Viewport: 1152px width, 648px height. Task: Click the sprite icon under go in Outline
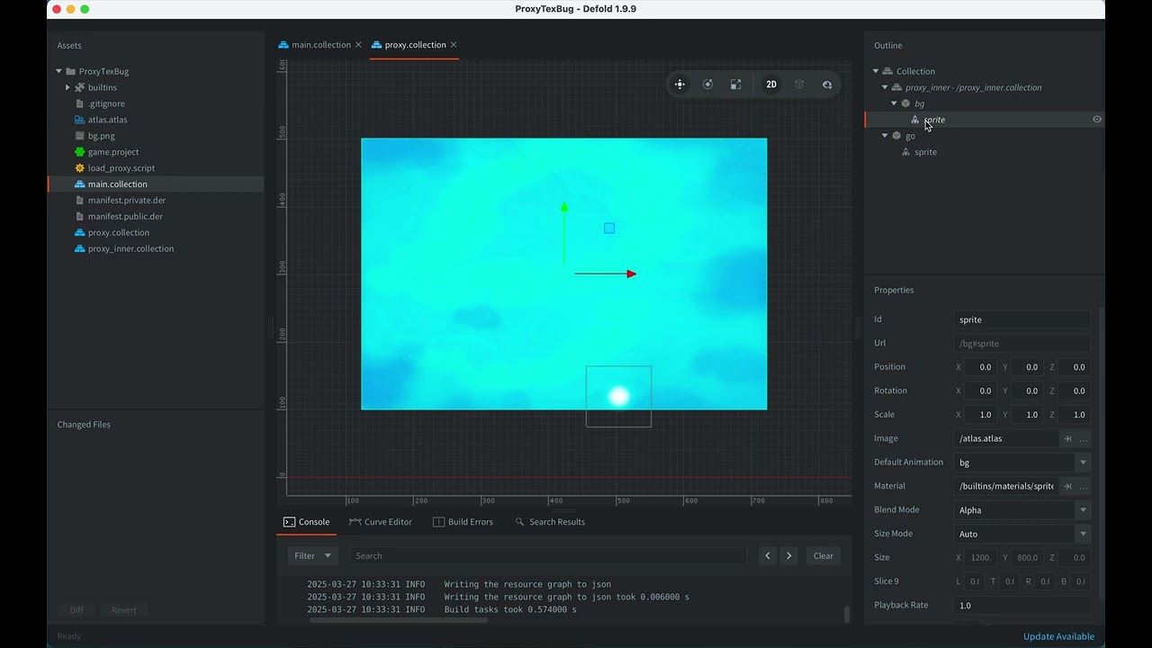point(906,152)
